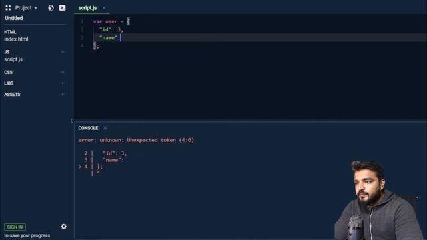Open script.js in the sidebar
The width and height of the screenshot is (427, 240).
(13, 59)
